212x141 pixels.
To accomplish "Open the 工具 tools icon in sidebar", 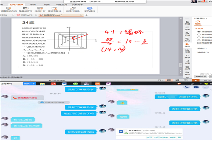I will click(x=187, y=68).
